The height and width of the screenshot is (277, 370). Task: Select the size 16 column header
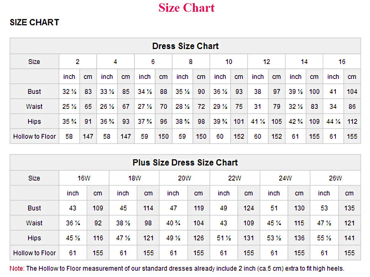point(342,62)
